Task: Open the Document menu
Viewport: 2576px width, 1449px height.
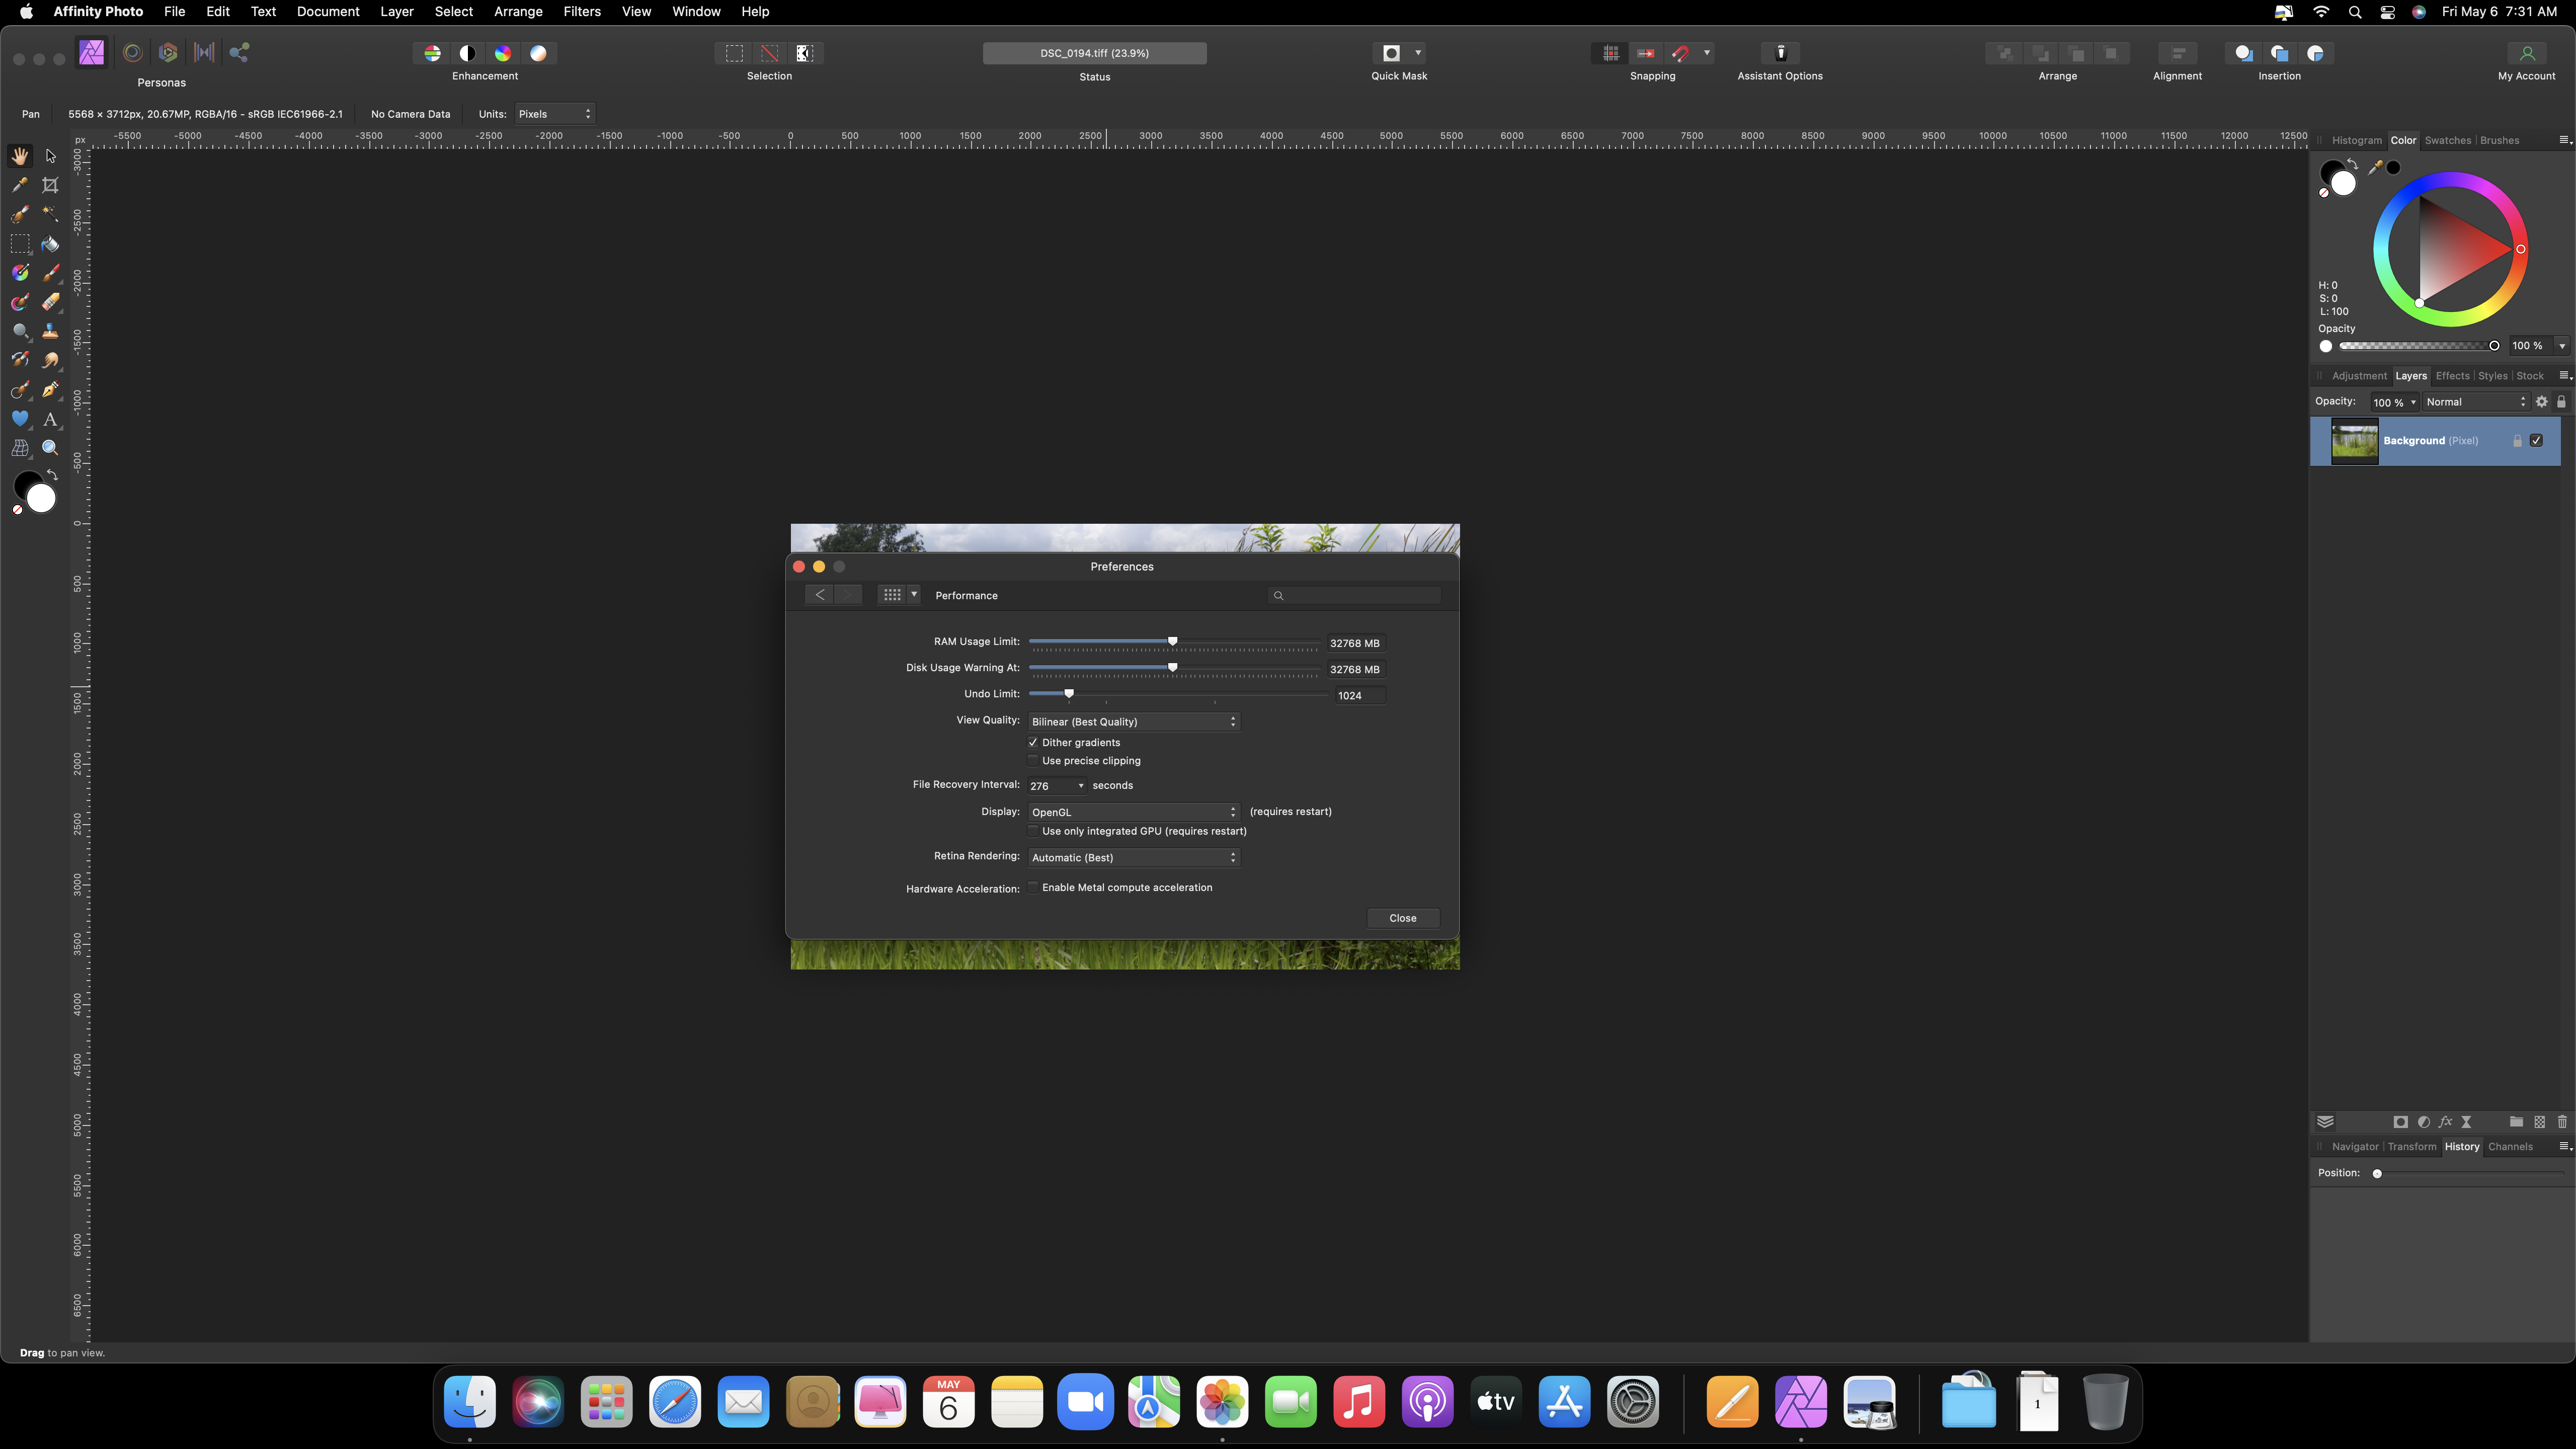Action: 328,12
